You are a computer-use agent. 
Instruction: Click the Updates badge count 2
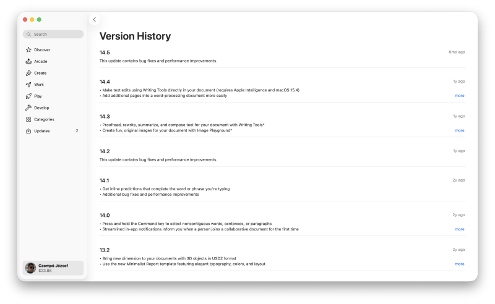click(x=77, y=131)
